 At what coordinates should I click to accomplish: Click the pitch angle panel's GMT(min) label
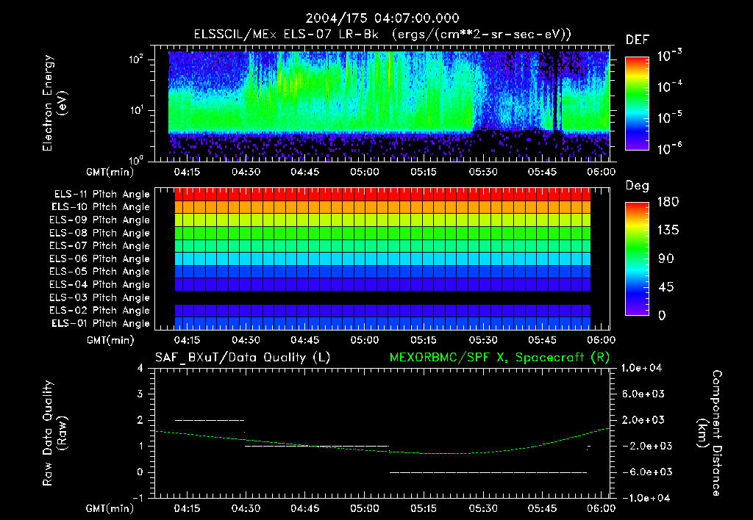coord(110,341)
